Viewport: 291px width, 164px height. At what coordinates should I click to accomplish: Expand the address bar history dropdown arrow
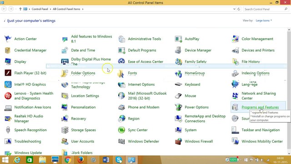tap(234, 9)
